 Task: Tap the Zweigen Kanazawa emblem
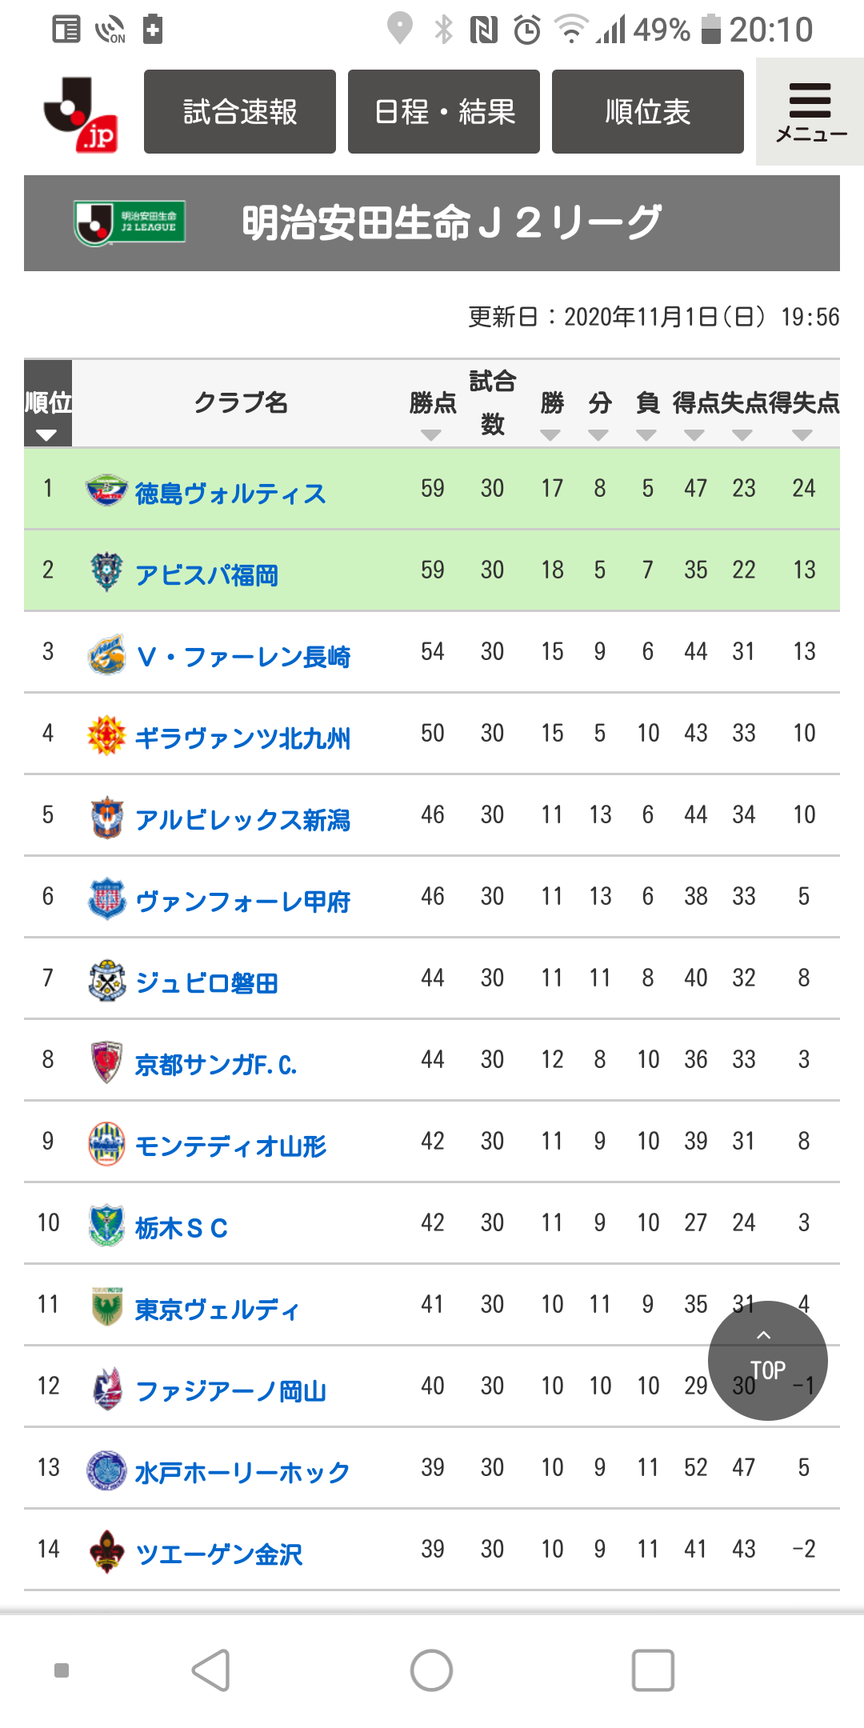[106, 1550]
